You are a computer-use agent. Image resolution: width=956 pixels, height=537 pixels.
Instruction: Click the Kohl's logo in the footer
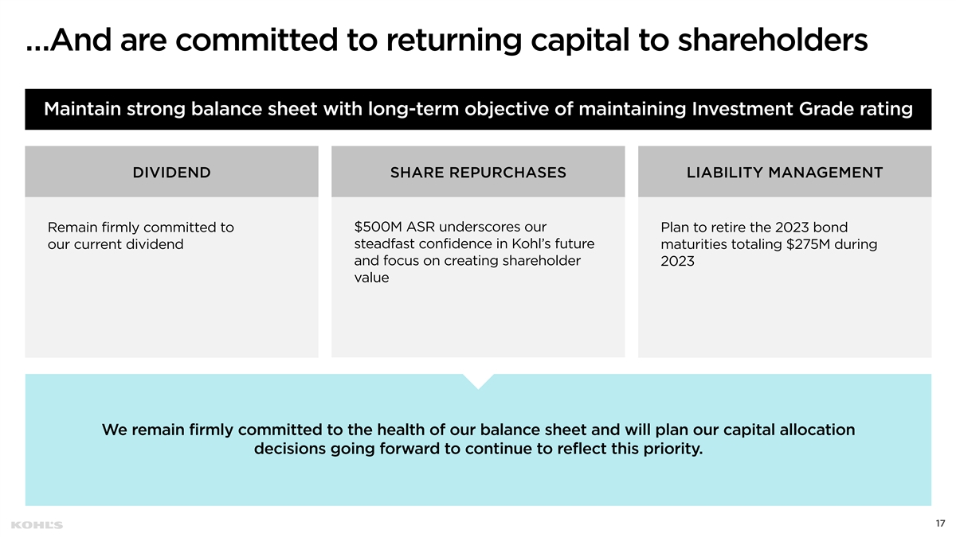click(x=37, y=525)
